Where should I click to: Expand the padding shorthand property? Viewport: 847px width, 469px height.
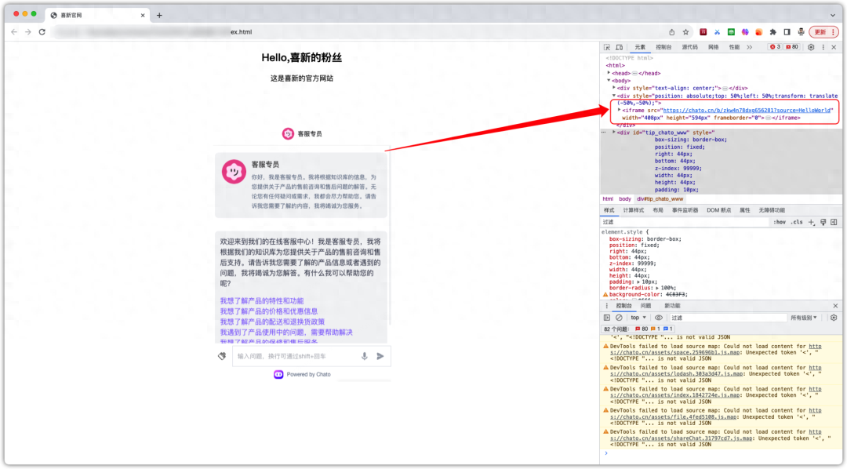click(x=638, y=282)
